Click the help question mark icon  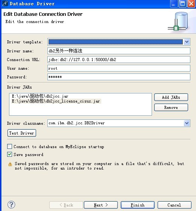pos(11,205)
